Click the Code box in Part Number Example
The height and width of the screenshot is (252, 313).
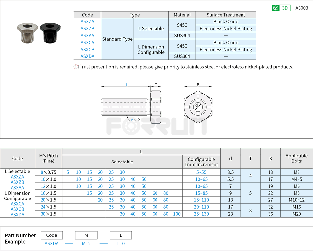click(51, 235)
